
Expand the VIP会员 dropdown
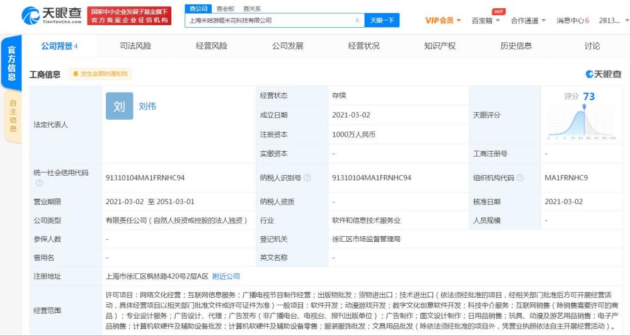point(443,21)
